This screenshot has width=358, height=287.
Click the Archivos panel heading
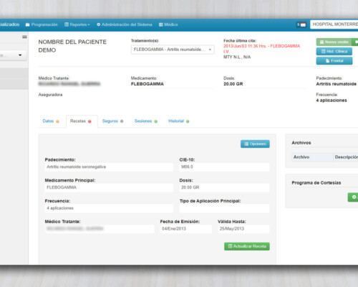pyautogui.click(x=301, y=143)
